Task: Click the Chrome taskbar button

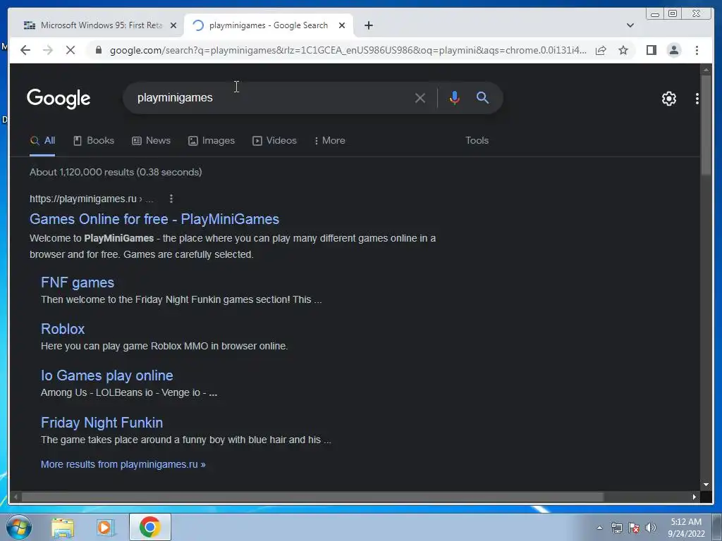Action: pyautogui.click(x=149, y=527)
